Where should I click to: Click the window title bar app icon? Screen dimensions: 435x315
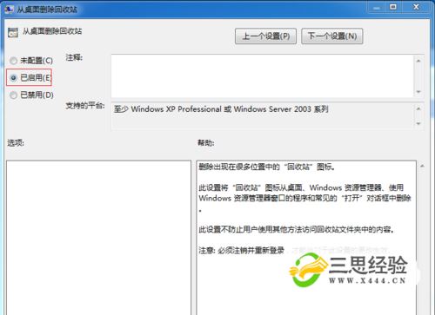click(10, 9)
